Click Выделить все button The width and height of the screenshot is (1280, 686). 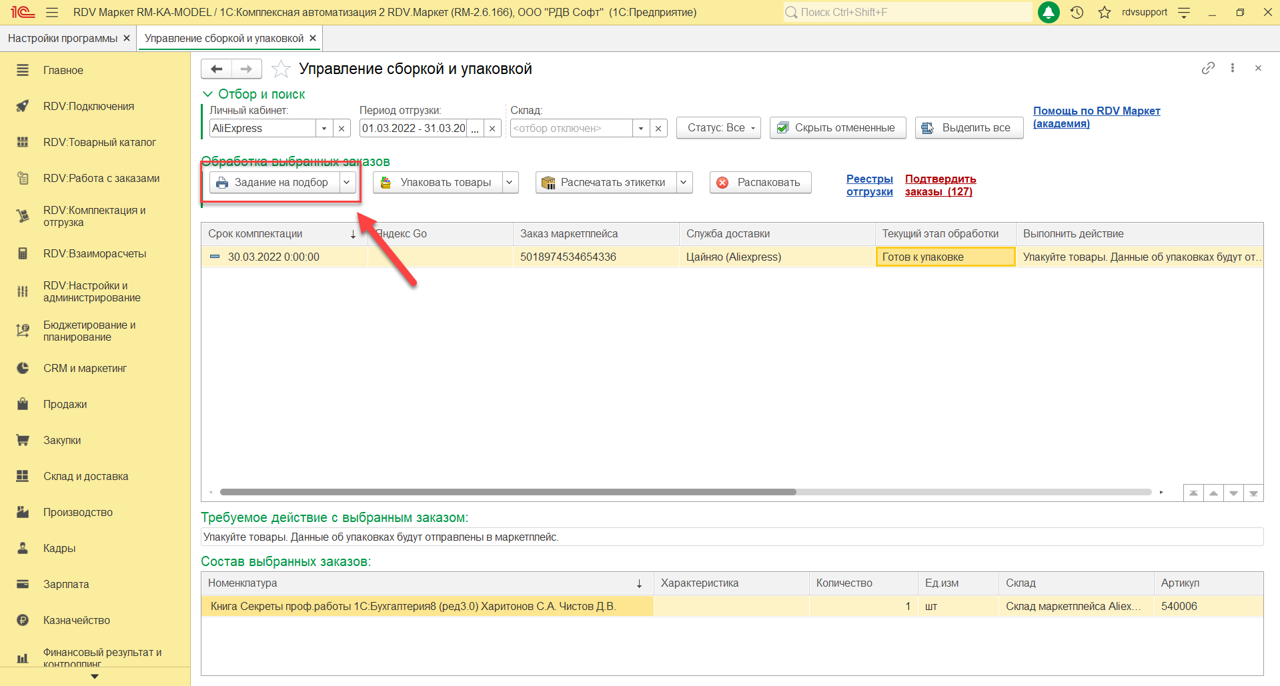[x=969, y=128]
